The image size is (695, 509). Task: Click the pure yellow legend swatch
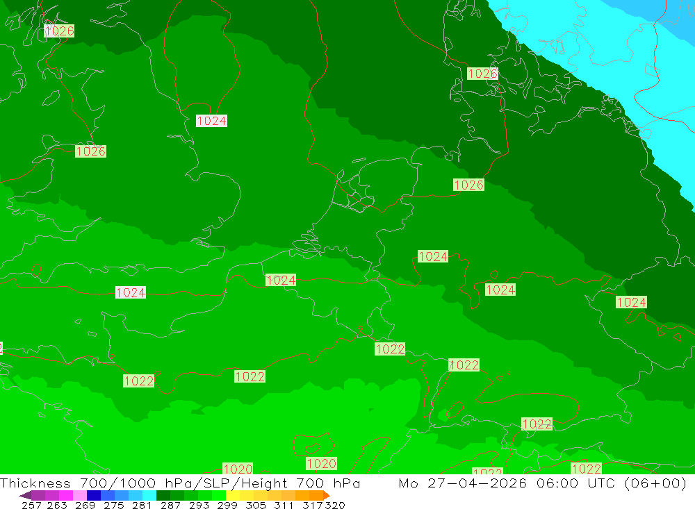point(233,495)
